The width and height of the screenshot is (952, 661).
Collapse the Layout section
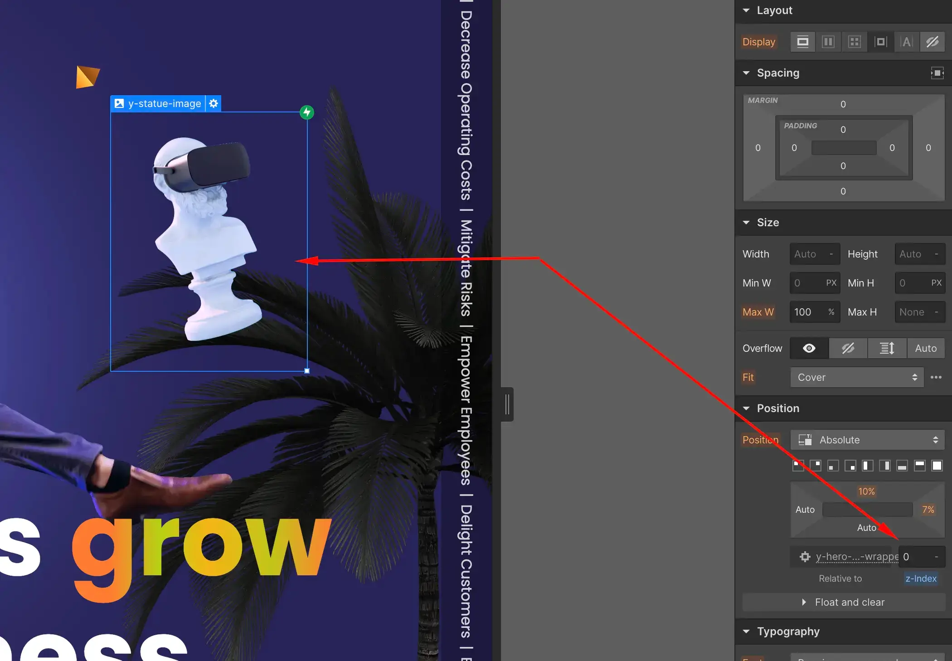pyautogui.click(x=746, y=10)
